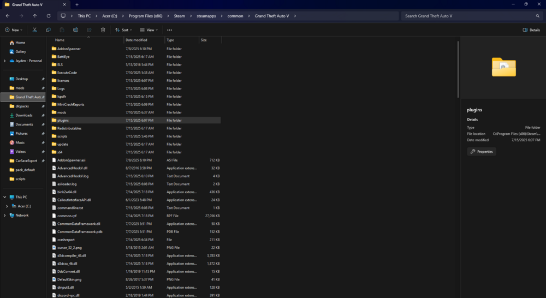The image size is (546, 298).
Task: Click This PC breadcrumb
Action: click(84, 16)
